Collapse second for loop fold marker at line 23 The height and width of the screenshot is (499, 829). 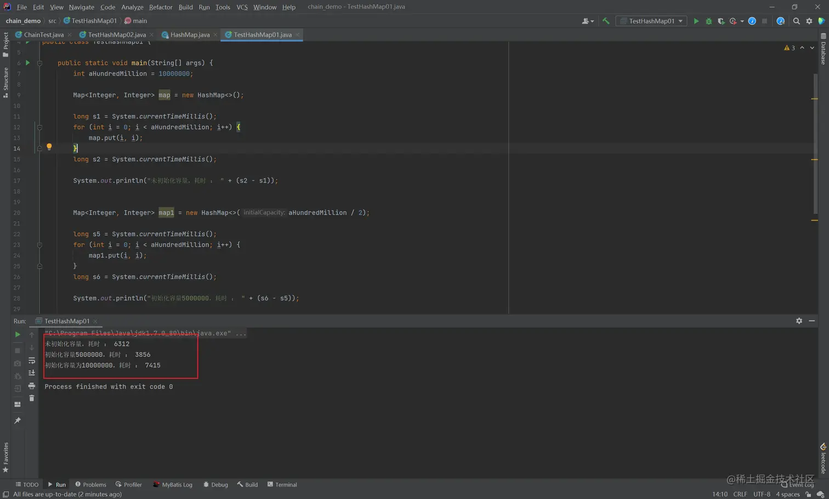(39, 245)
